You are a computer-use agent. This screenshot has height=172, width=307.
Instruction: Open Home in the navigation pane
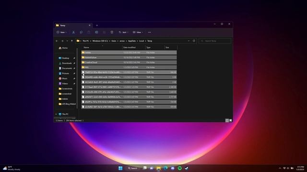coord(63,48)
